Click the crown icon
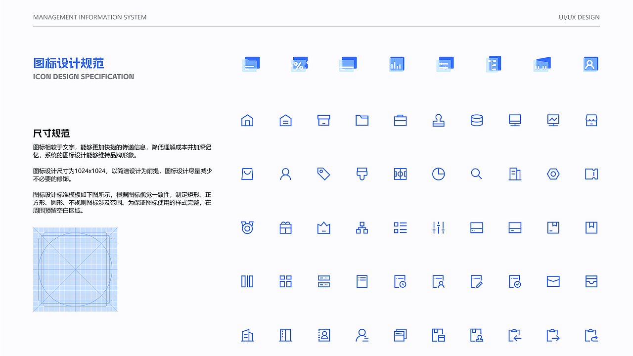 pos(323,228)
